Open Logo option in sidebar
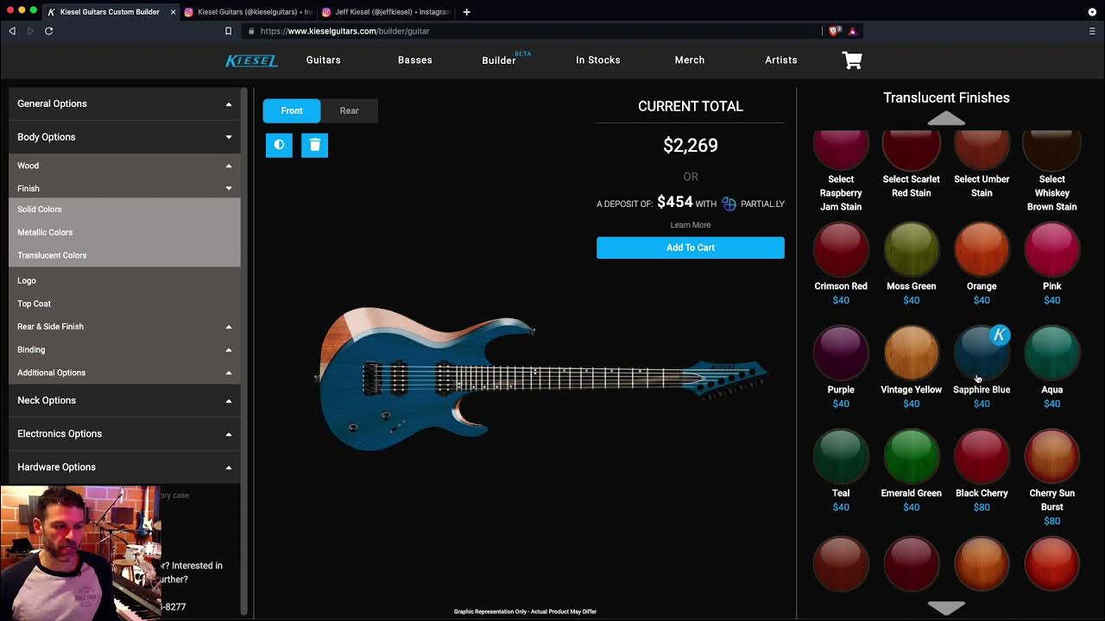 pos(124,280)
